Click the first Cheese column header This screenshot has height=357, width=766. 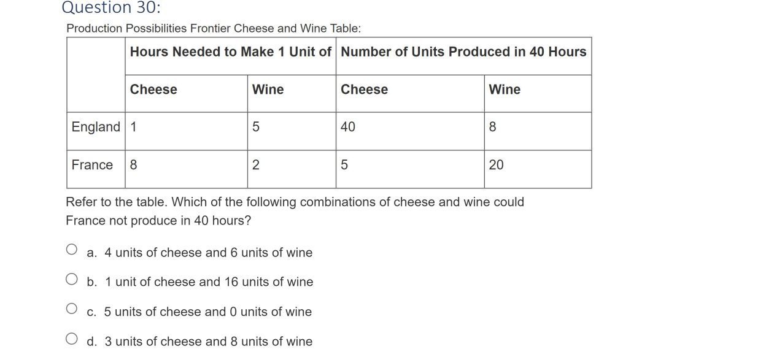153,90
